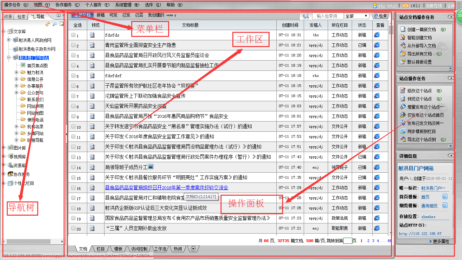Viewport: 462px width, 260px height.
Task: Click the magnifier icon above the navigation tree
Action: (x=54, y=24)
